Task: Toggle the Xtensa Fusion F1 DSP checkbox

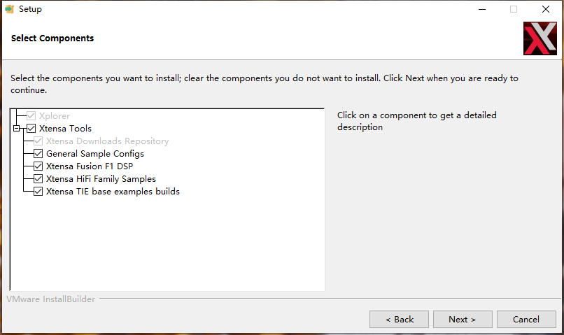Action: pyautogui.click(x=38, y=166)
